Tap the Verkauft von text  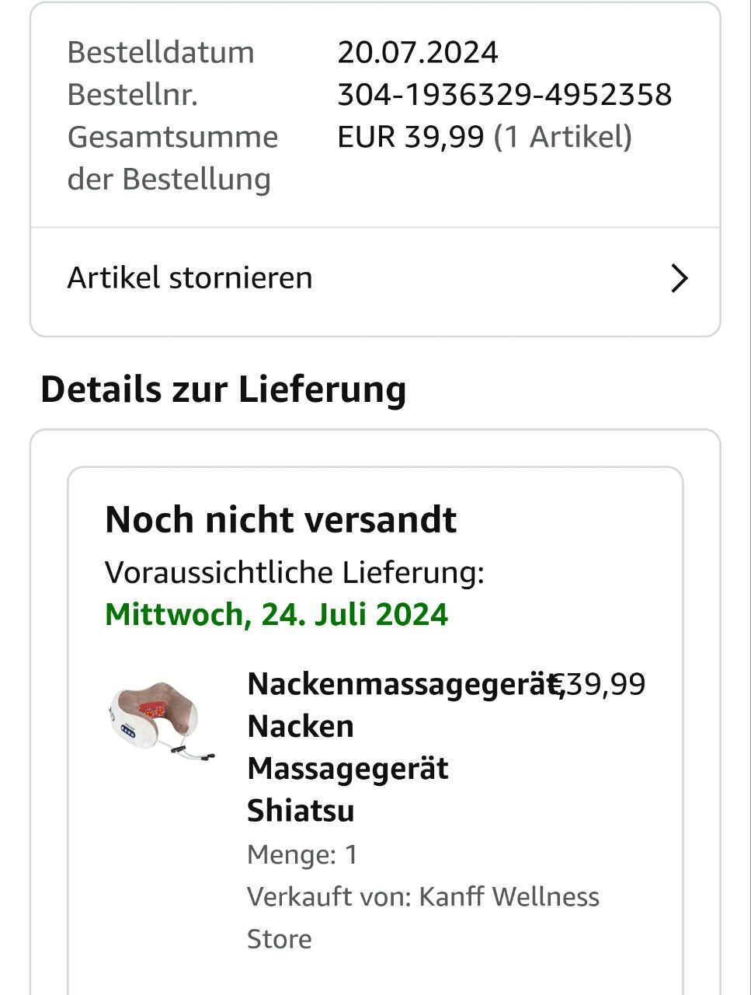tap(329, 897)
